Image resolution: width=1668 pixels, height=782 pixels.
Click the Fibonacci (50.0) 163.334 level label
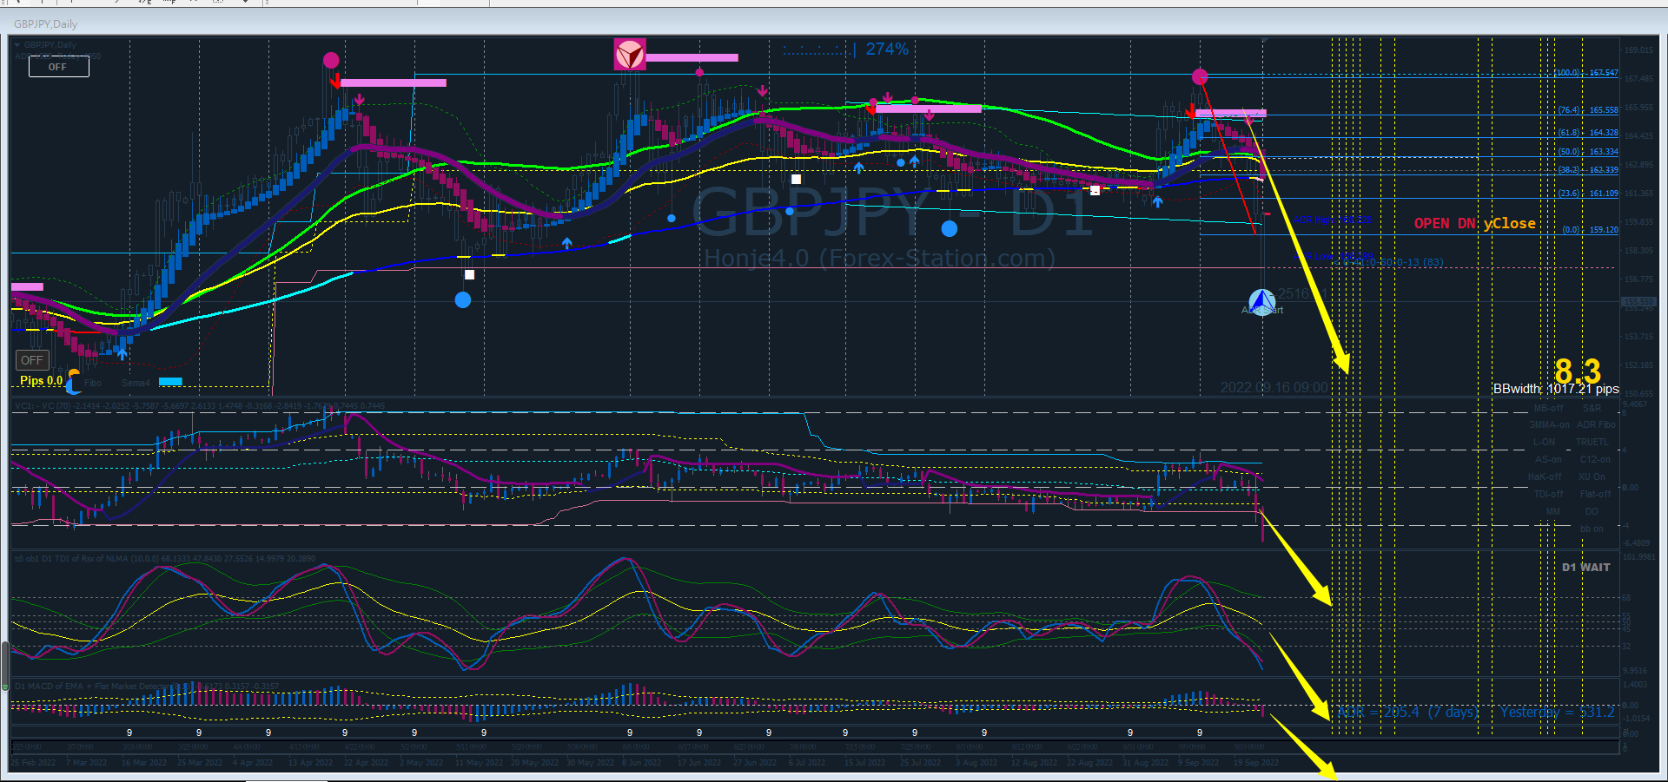(x=1587, y=152)
